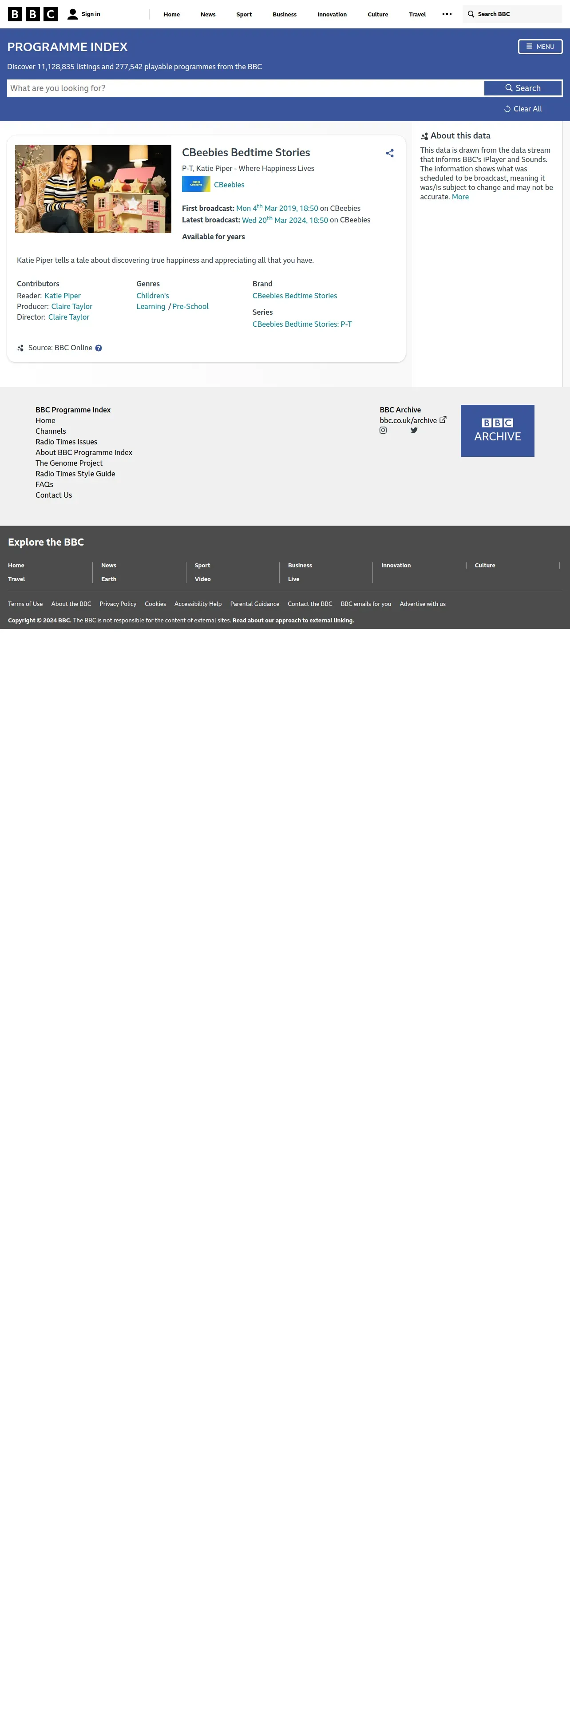570x1710 pixels.
Task: Open CBeebies Bedtime Stories brand link
Action: (295, 296)
